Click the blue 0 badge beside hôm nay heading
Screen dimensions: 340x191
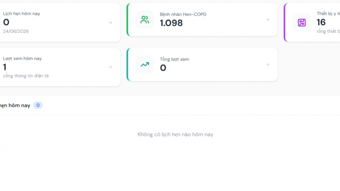point(38,105)
